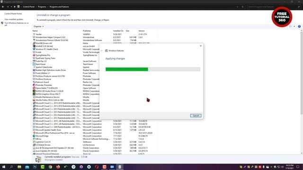Go back using the navigation arrow
Screen dimensions: 303x170
click(3, 7)
